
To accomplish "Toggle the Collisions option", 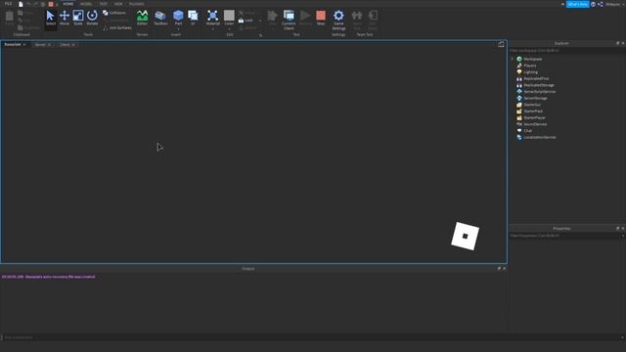I will click(x=114, y=13).
